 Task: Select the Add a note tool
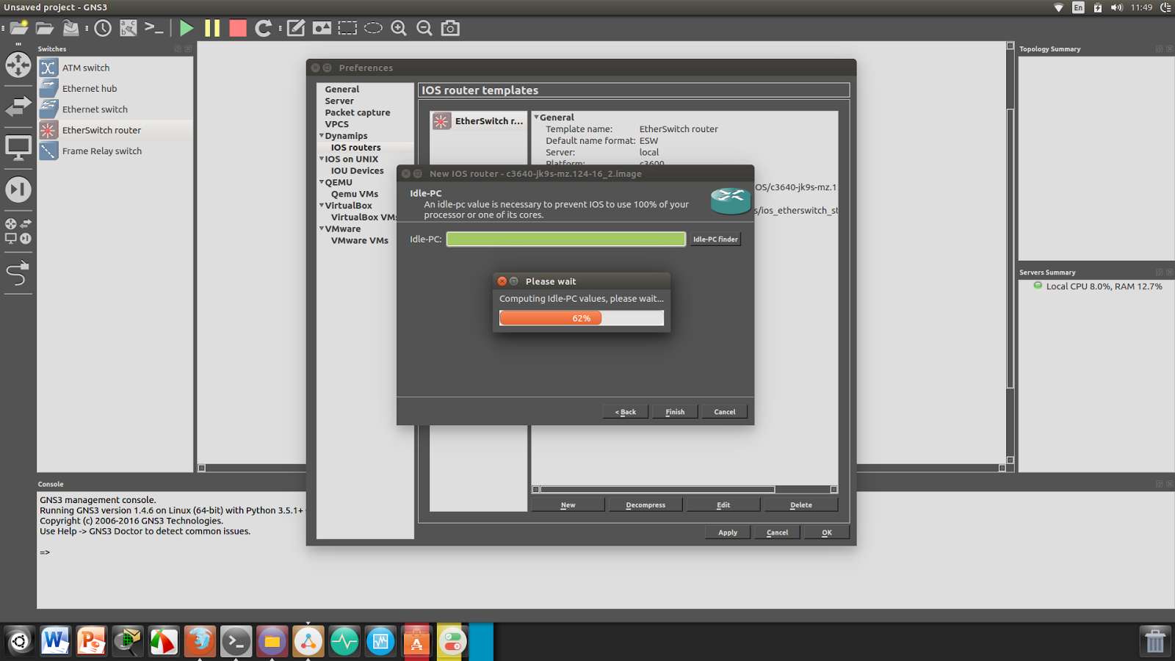click(x=296, y=28)
